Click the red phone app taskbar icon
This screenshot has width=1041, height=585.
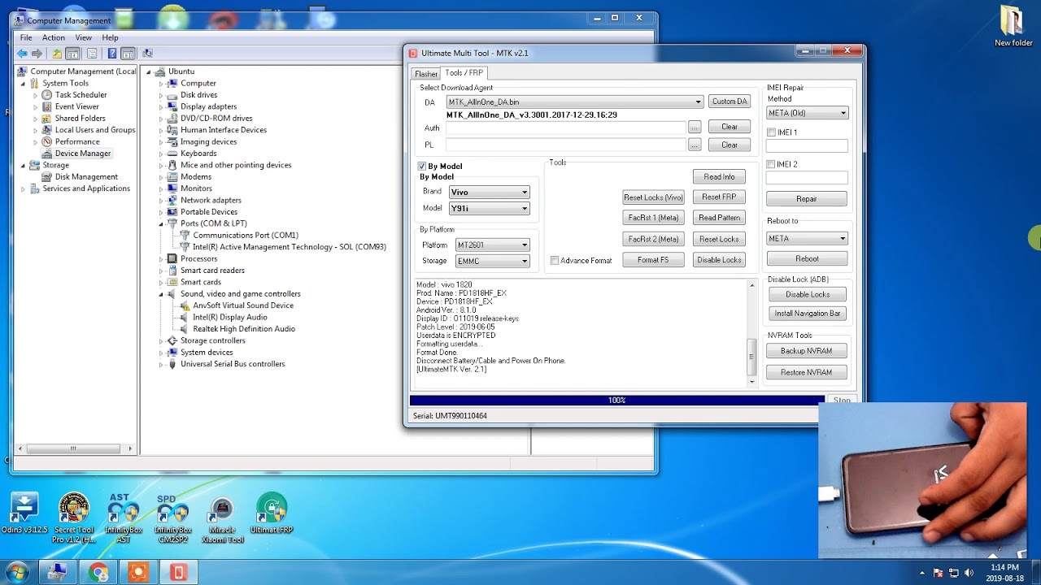[x=178, y=573]
